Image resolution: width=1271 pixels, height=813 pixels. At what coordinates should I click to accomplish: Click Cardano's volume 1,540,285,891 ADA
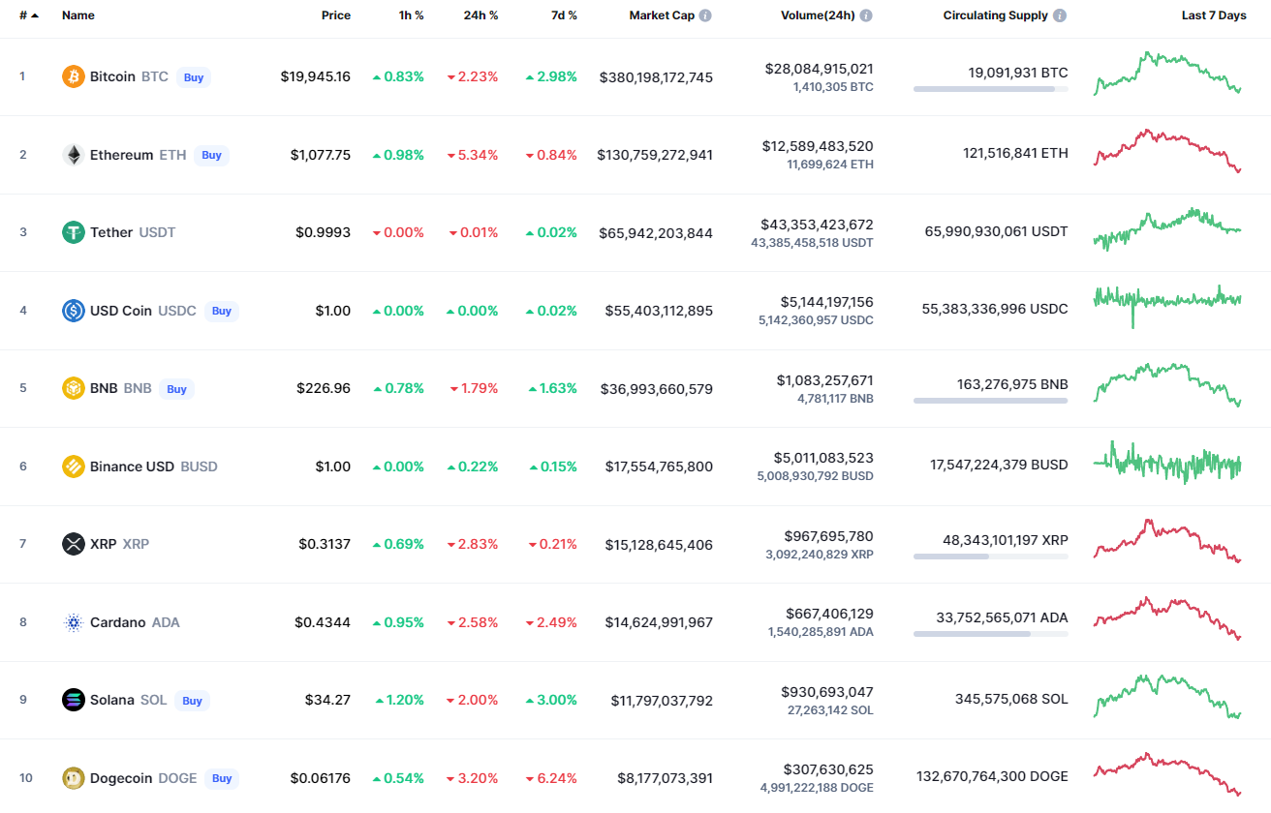(821, 632)
